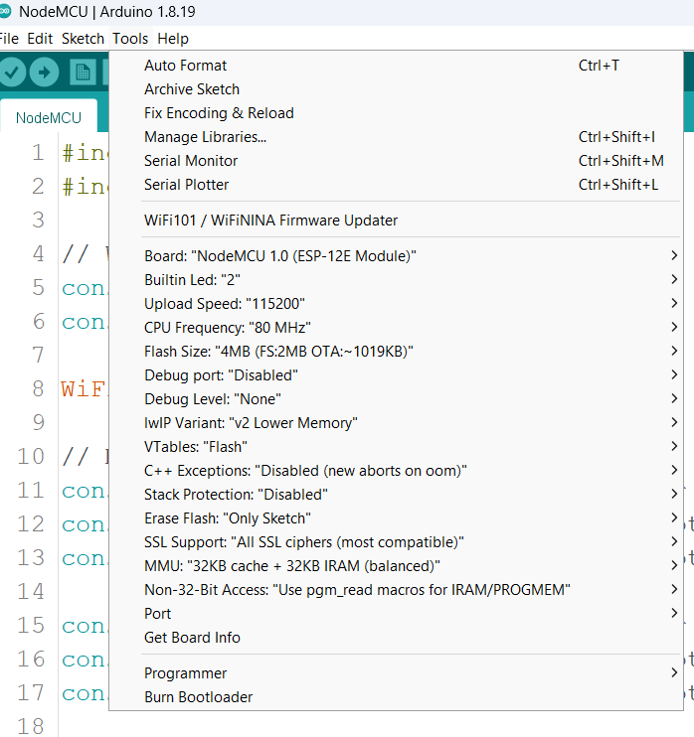Click the con code on line 5
The width and height of the screenshot is (694, 737).
tap(84, 288)
